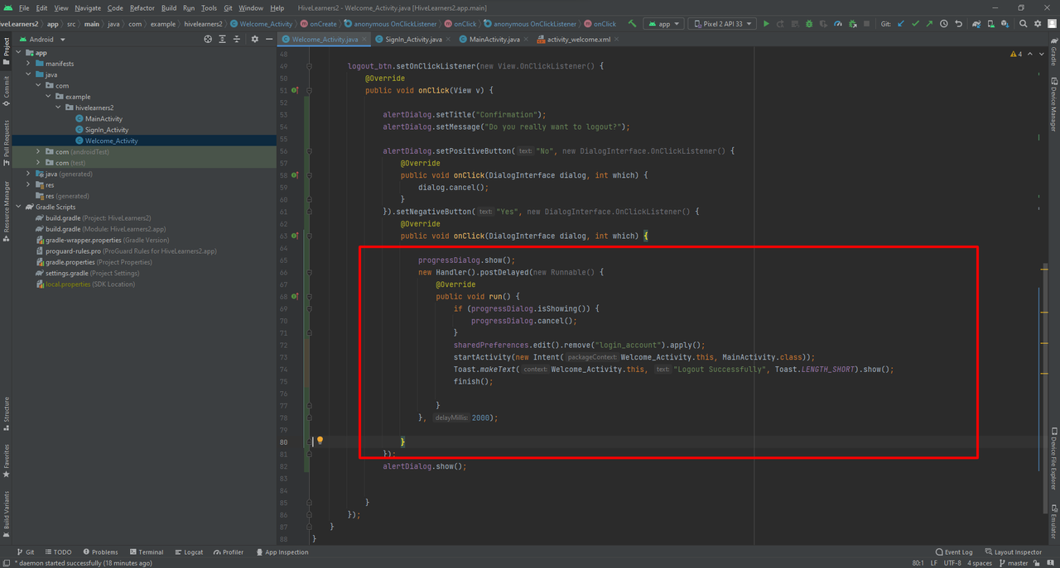The image size is (1060, 568).
Task: Click the warnings indicator showing 4
Action: pos(1016,54)
